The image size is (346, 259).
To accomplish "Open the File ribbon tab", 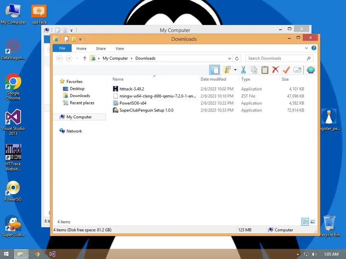I will [62, 48].
